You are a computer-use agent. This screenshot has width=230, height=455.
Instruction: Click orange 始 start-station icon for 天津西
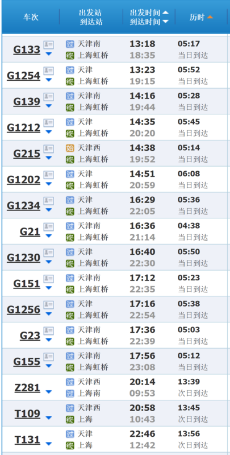70,148
